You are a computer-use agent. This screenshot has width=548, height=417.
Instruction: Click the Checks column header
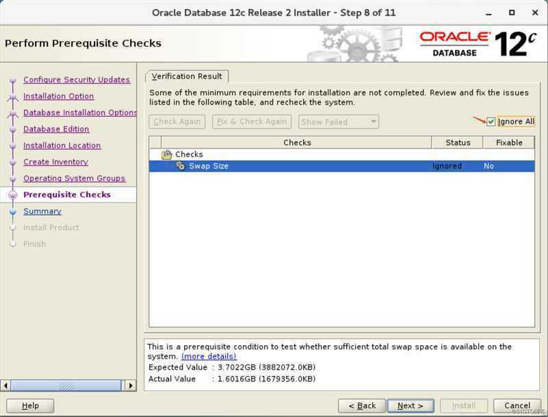pos(297,142)
